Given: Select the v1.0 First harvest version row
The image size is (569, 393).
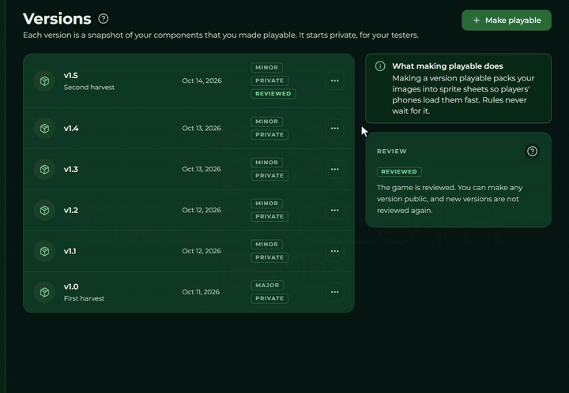Looking at the screenshot, I should pyautogui.click(x=189, y=292).
